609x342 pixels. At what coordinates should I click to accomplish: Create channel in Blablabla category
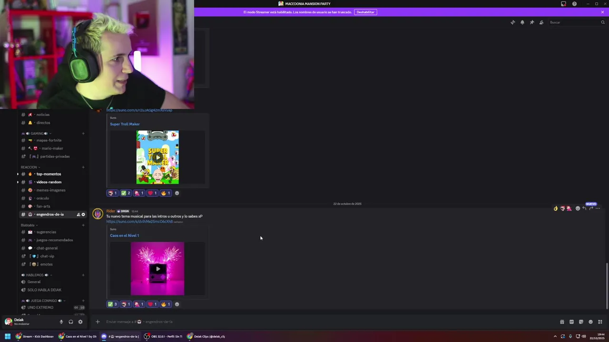83,225
